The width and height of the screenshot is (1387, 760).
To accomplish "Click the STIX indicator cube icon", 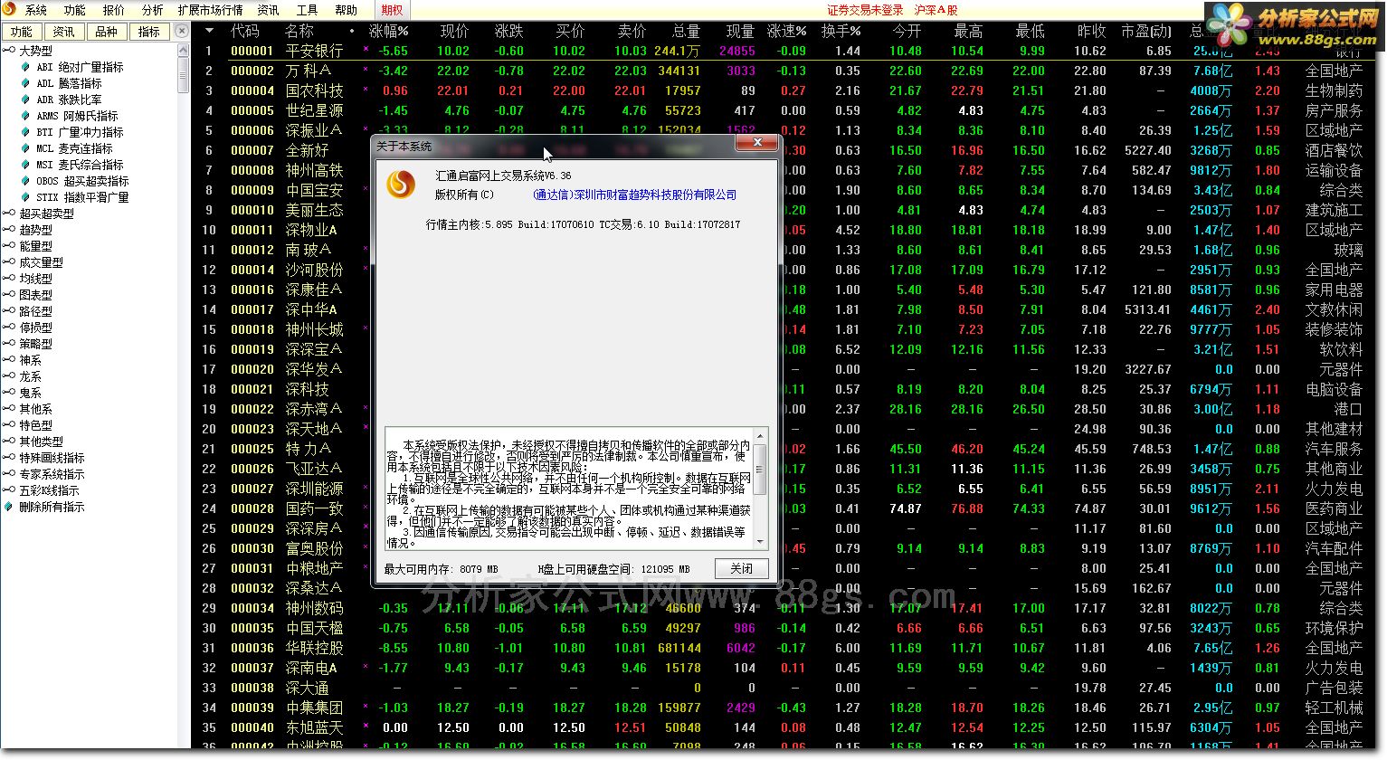I will tap(25, 197).
